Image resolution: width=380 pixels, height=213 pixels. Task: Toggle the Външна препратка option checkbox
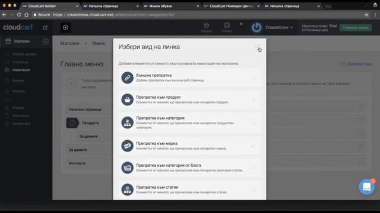(254, 78)
